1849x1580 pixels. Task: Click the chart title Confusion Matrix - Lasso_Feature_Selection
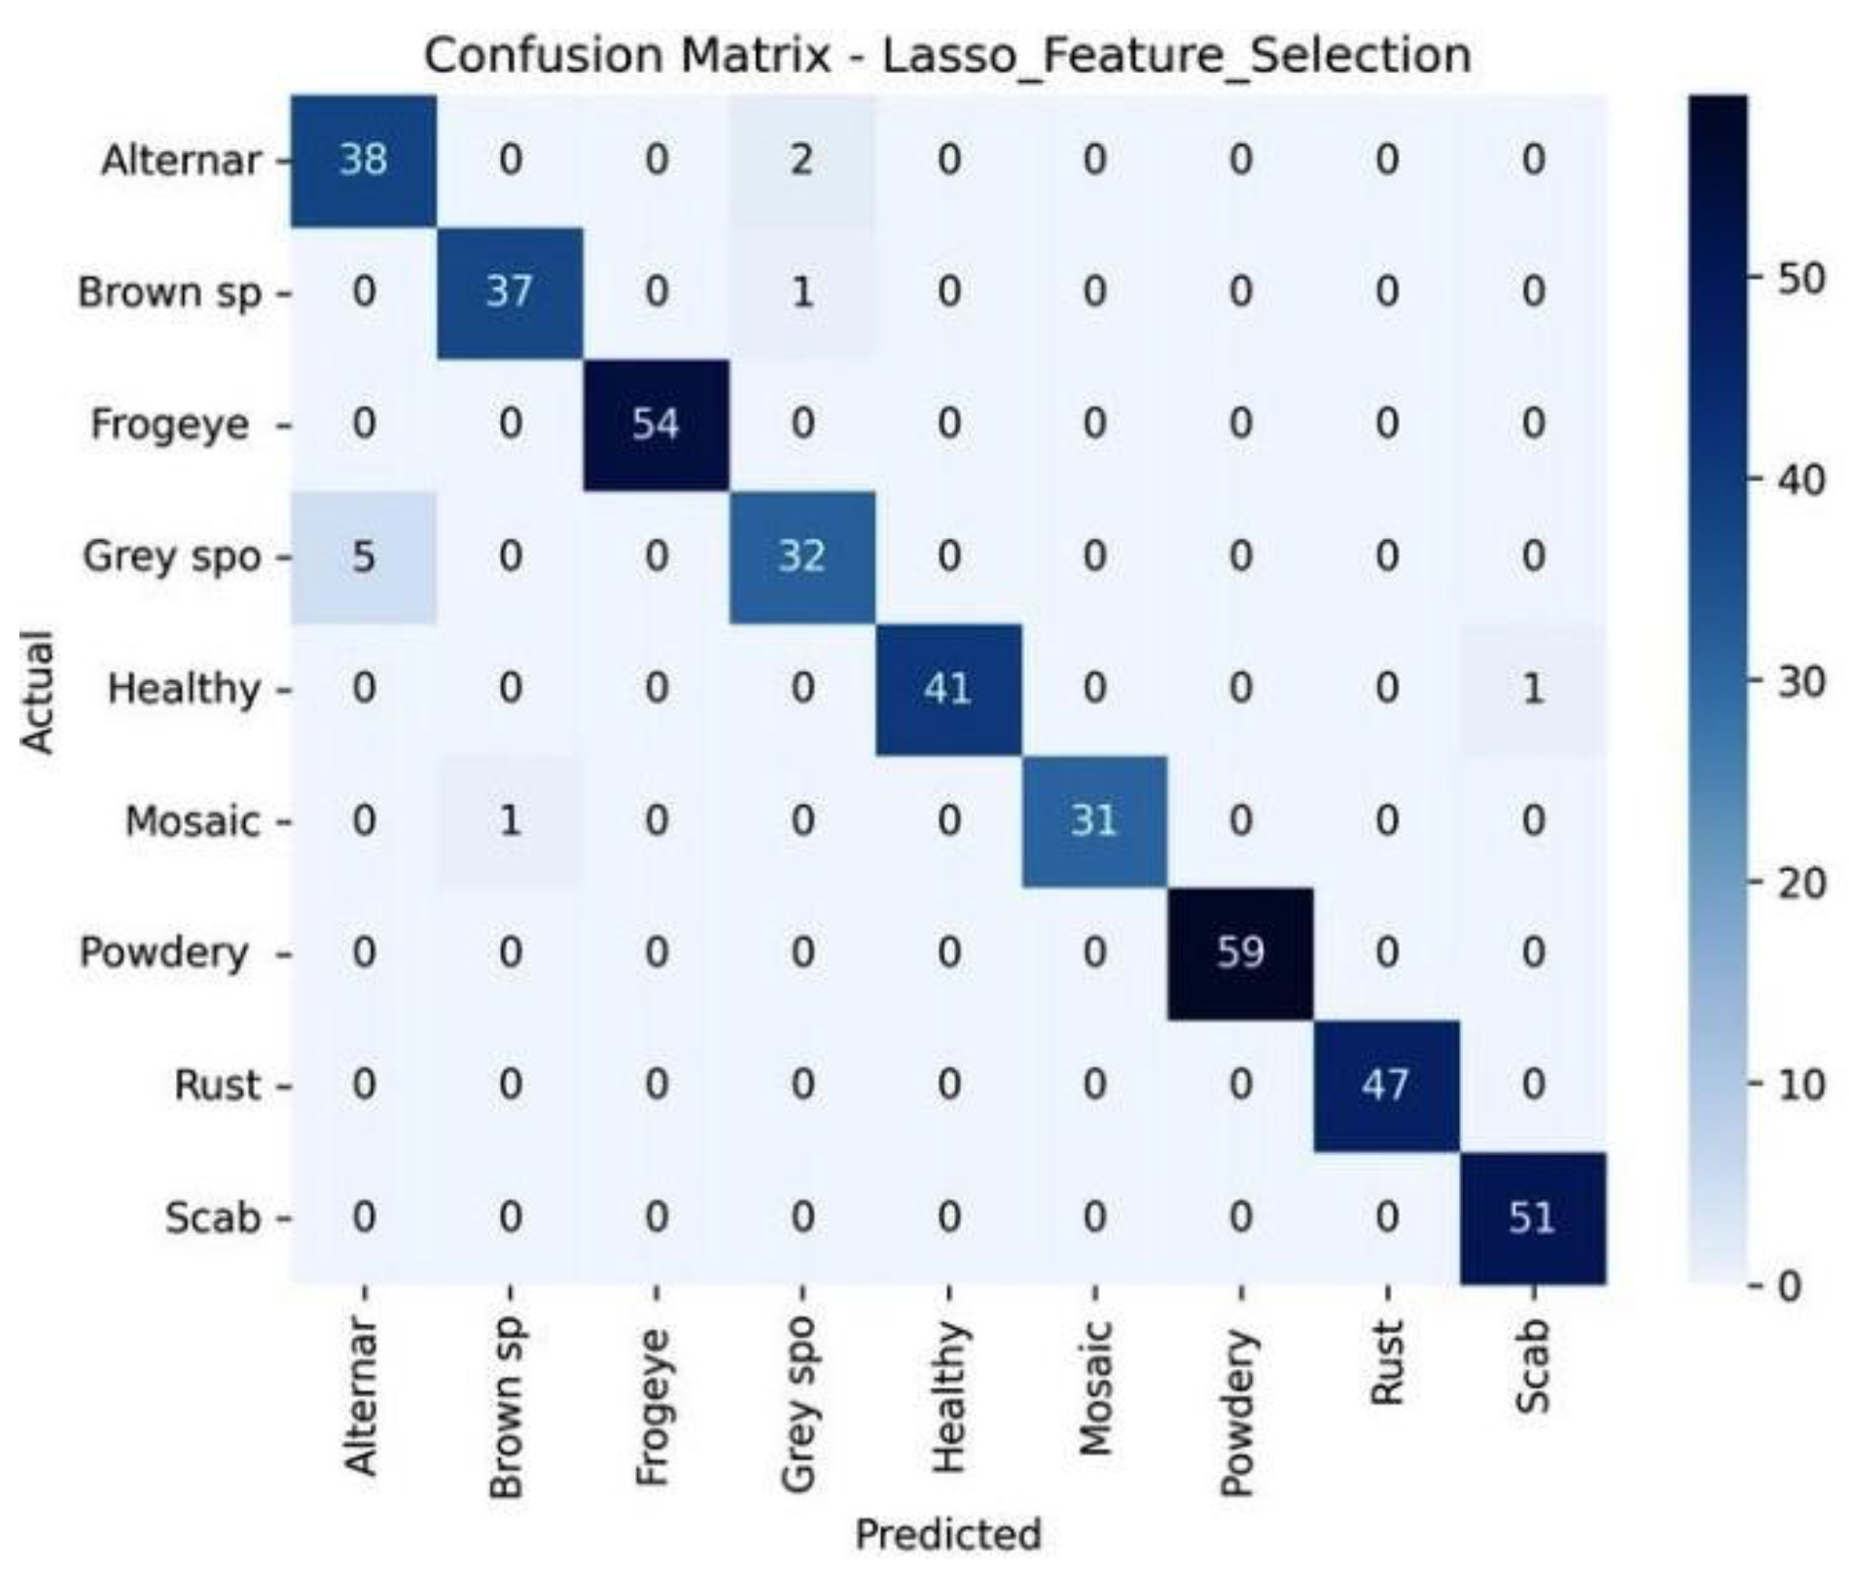click(946, 56)
